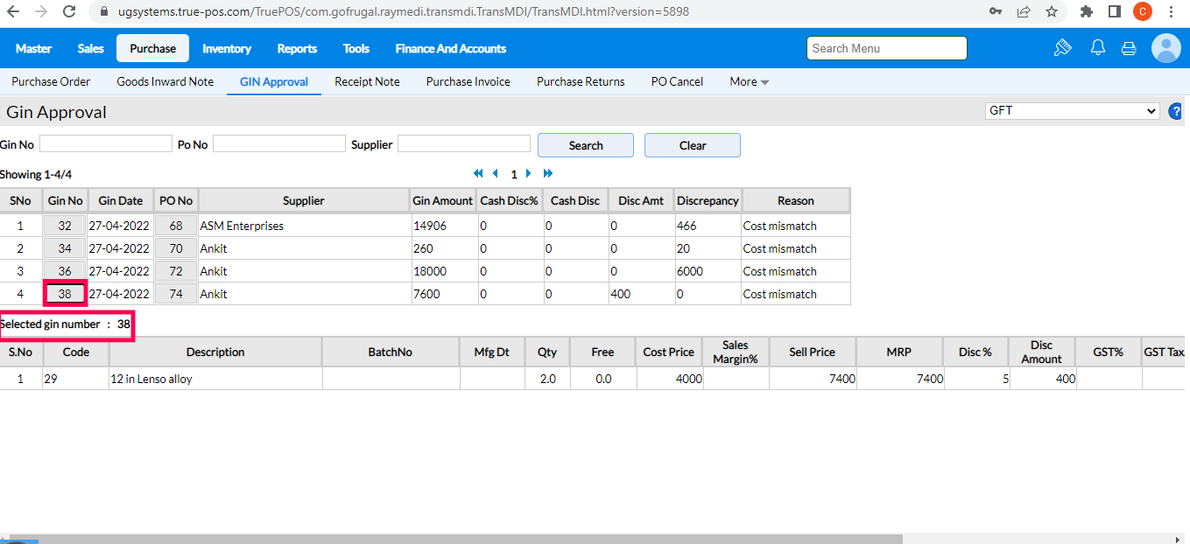Viewport: 1190px width, 544px height.
Task: Expand the GFT dropdown
Action: tap(1072, 111)
